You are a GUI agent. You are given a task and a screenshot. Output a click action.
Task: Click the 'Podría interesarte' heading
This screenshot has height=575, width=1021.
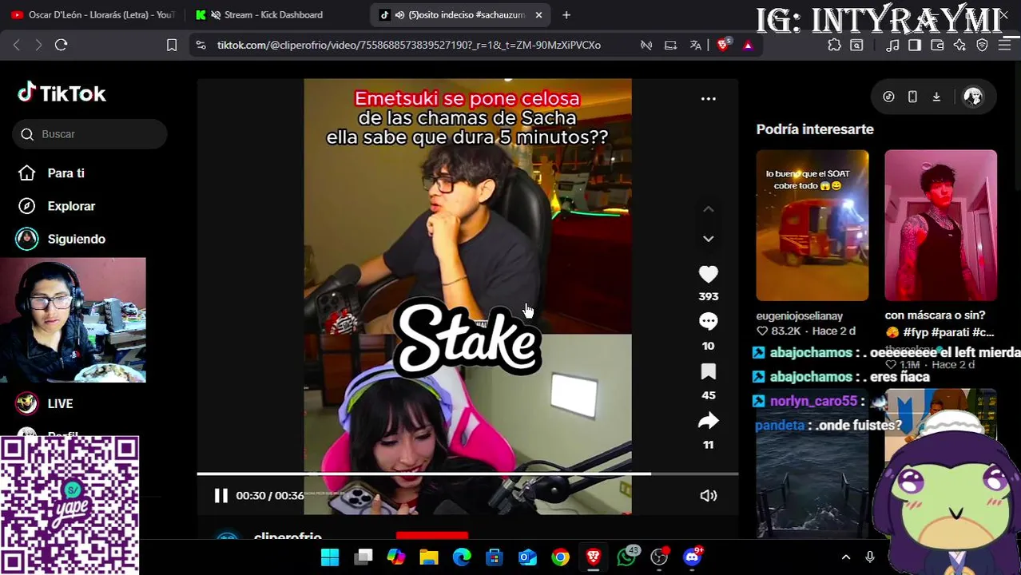click(x=815, y=129)
